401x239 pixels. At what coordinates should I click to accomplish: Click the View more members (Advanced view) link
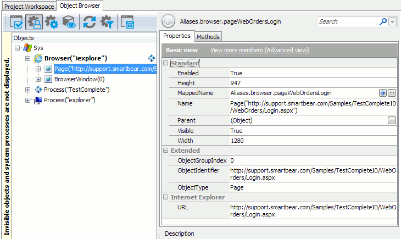coord(260,49)
